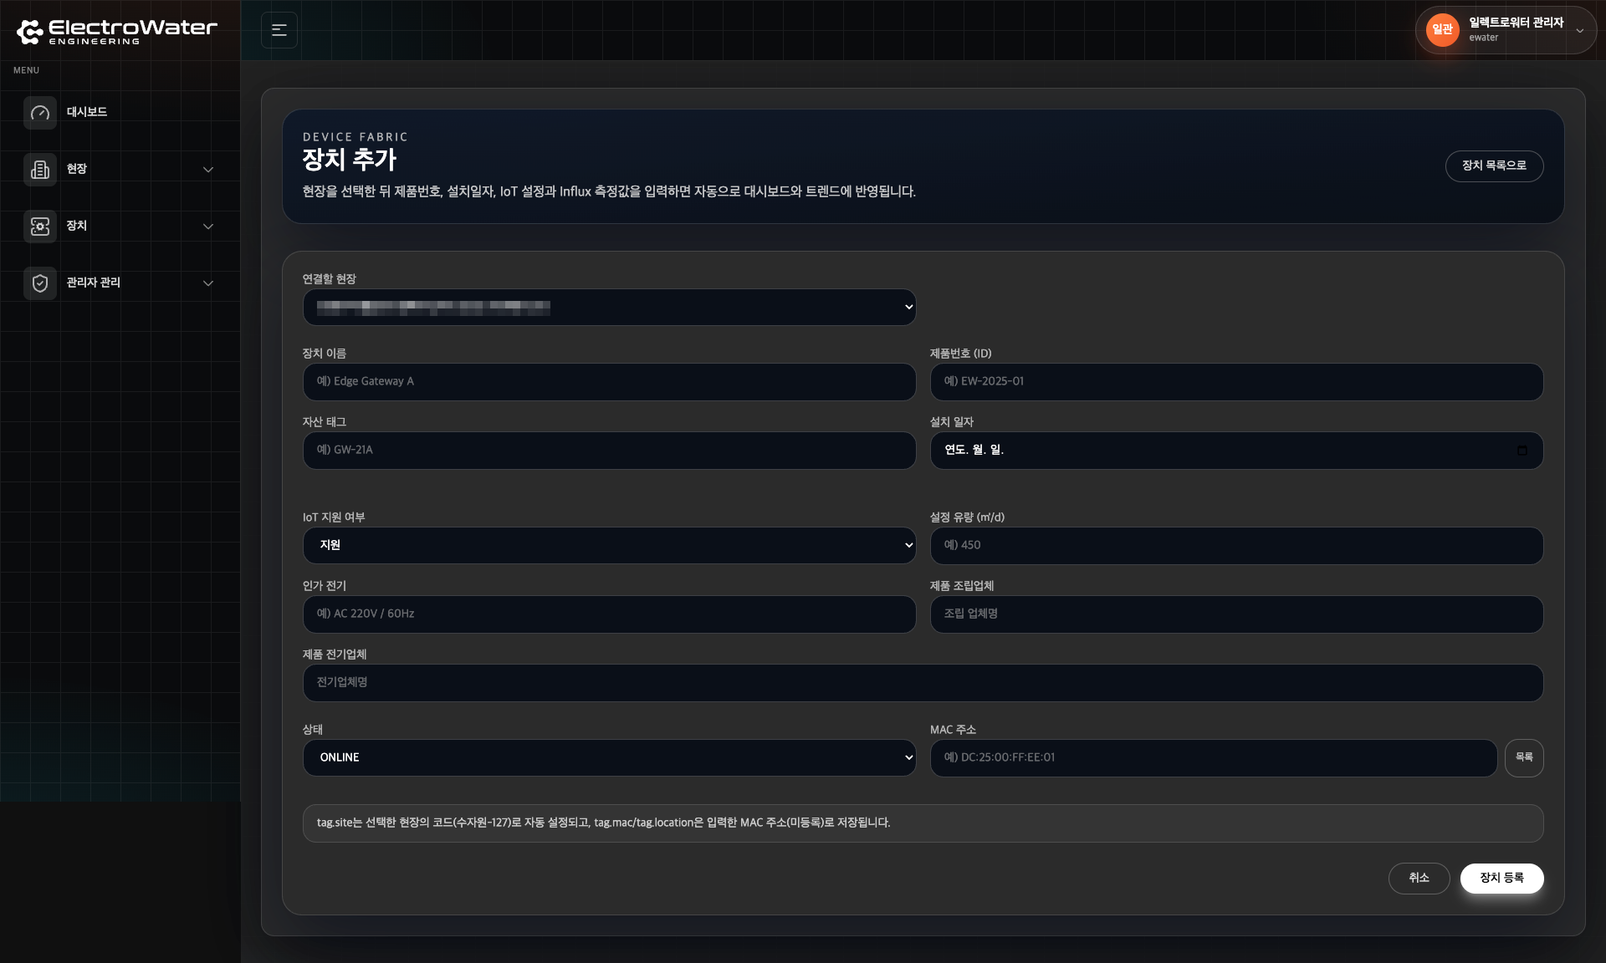Toggle the sidebar hamburger menu icon

279,30
